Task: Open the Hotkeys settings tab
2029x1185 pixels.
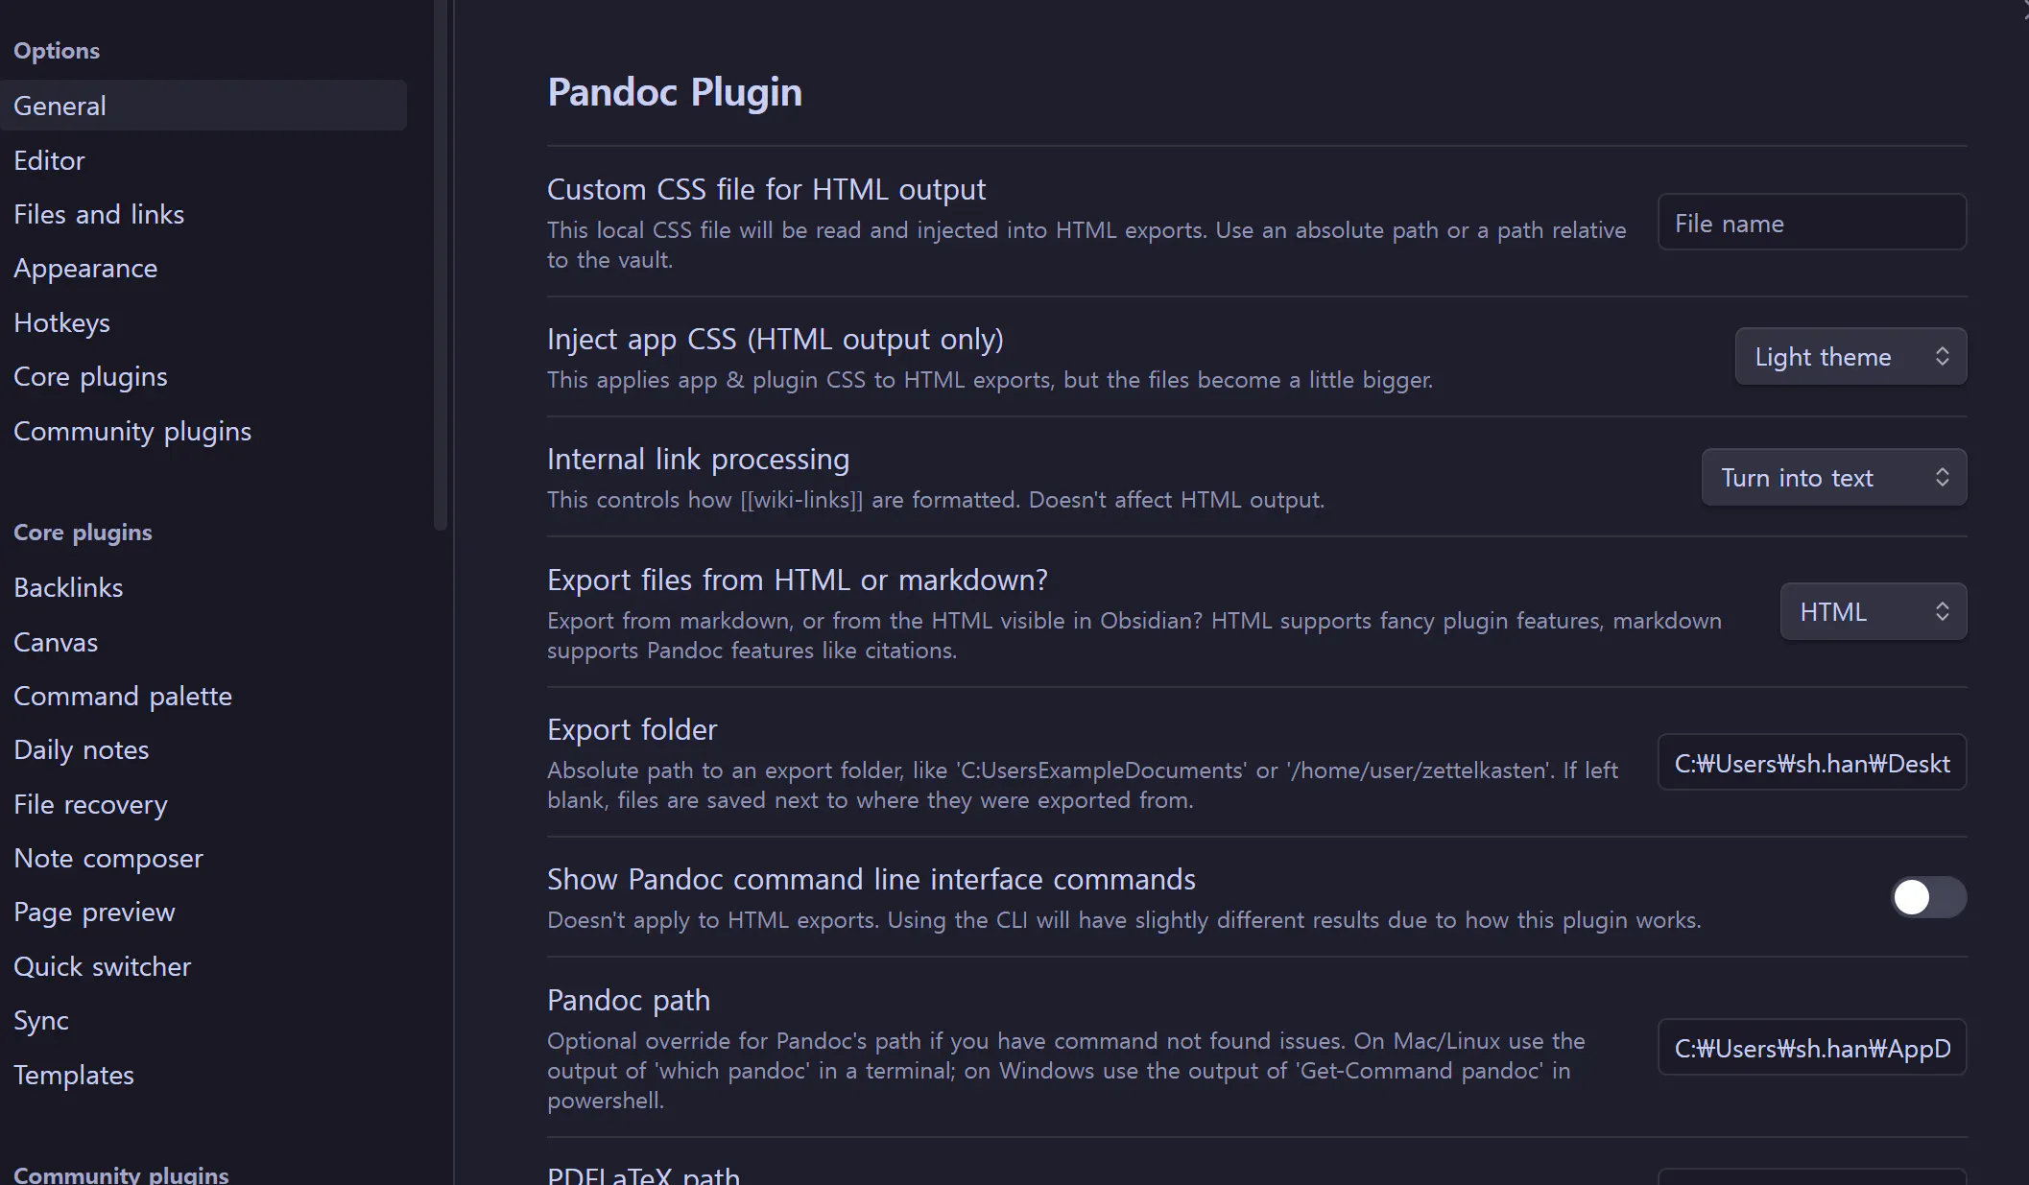Action: tap(61, 322)
